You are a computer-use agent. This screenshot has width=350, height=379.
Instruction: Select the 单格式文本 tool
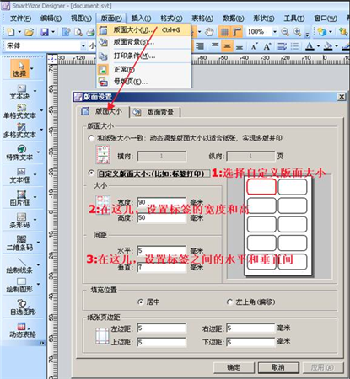click(x=19, y=111)
